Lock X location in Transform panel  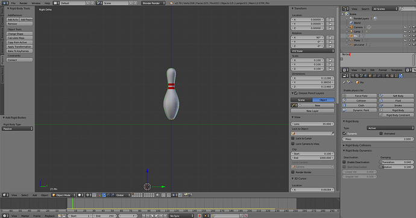(330, 20)
